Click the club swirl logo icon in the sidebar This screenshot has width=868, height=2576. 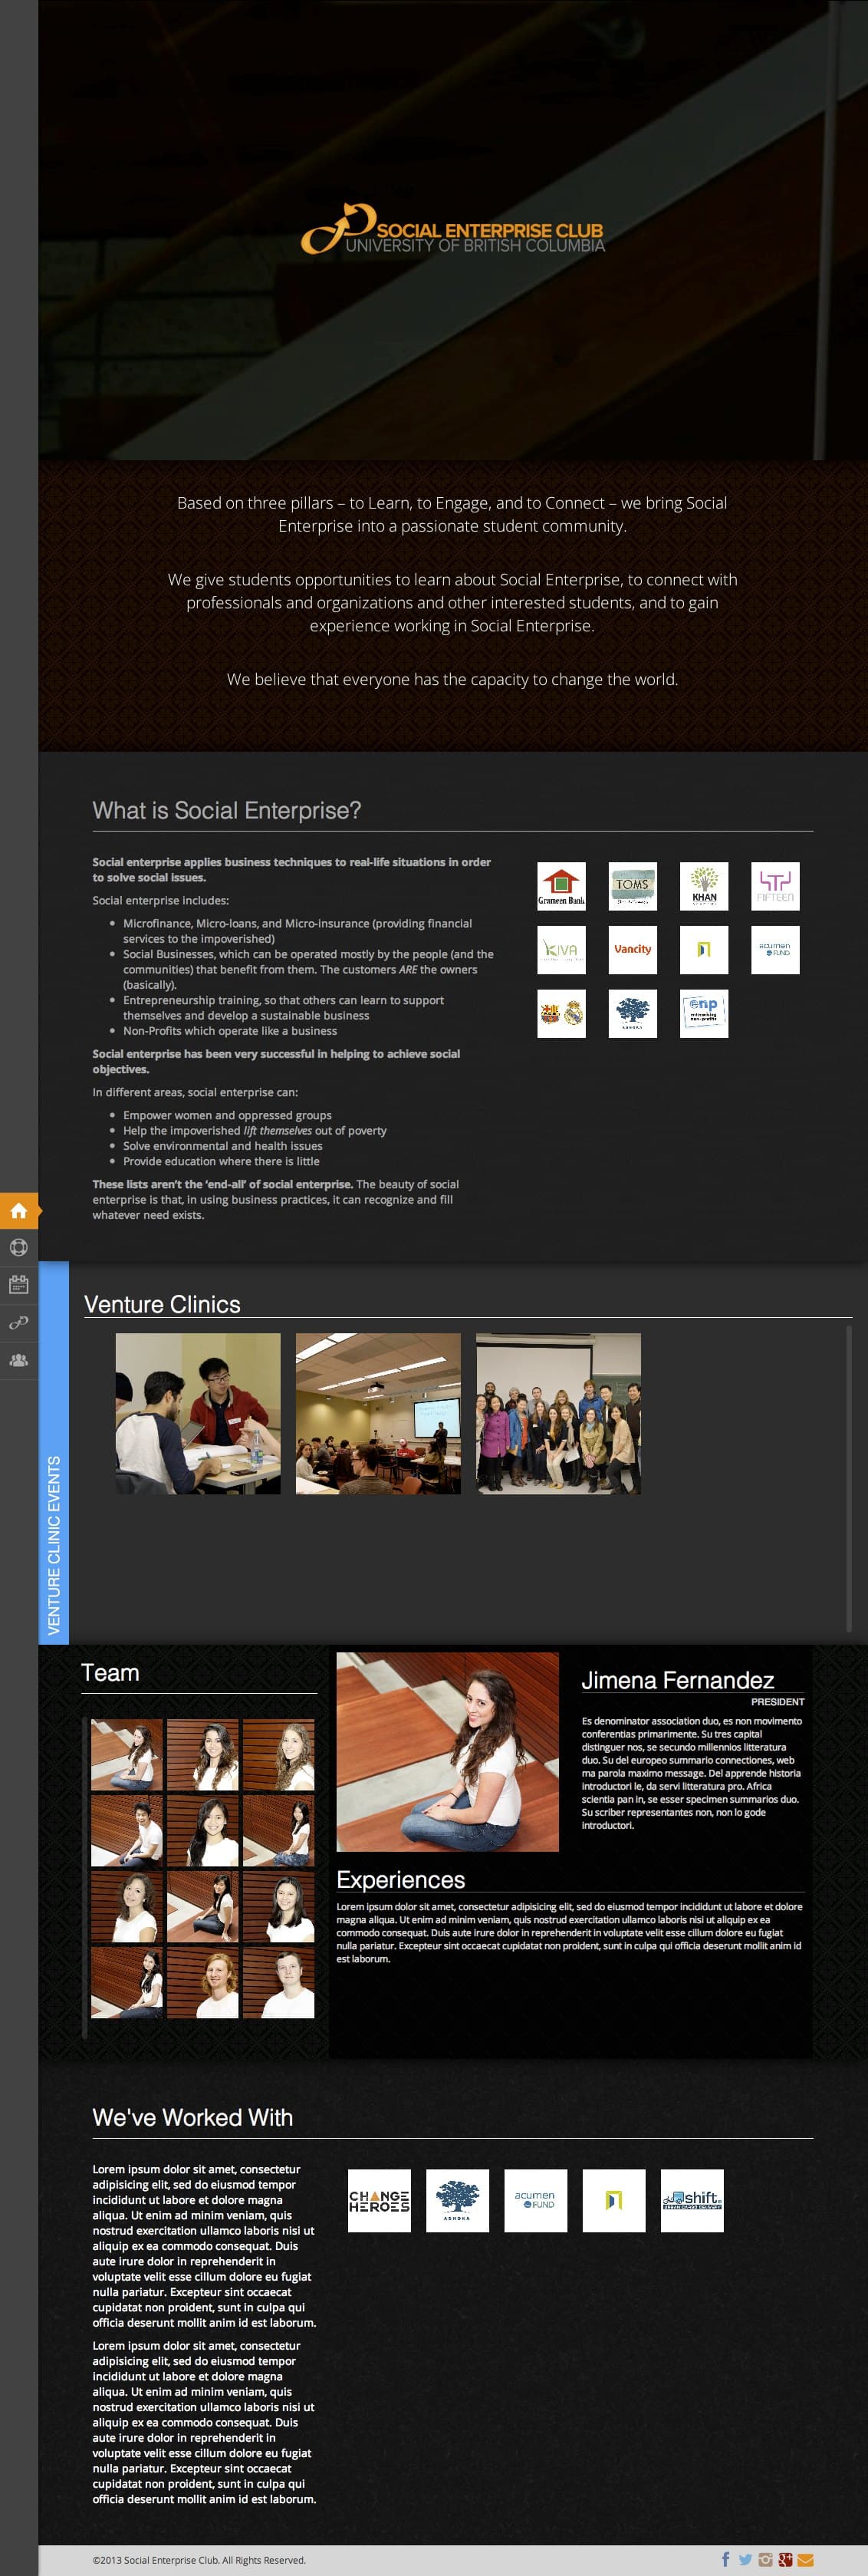[x=18, y=1323]
